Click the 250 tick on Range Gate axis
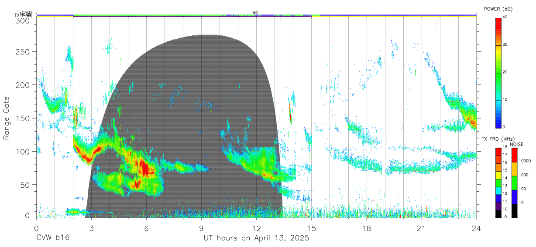This screenshot has height=247, width=536. 23,52
